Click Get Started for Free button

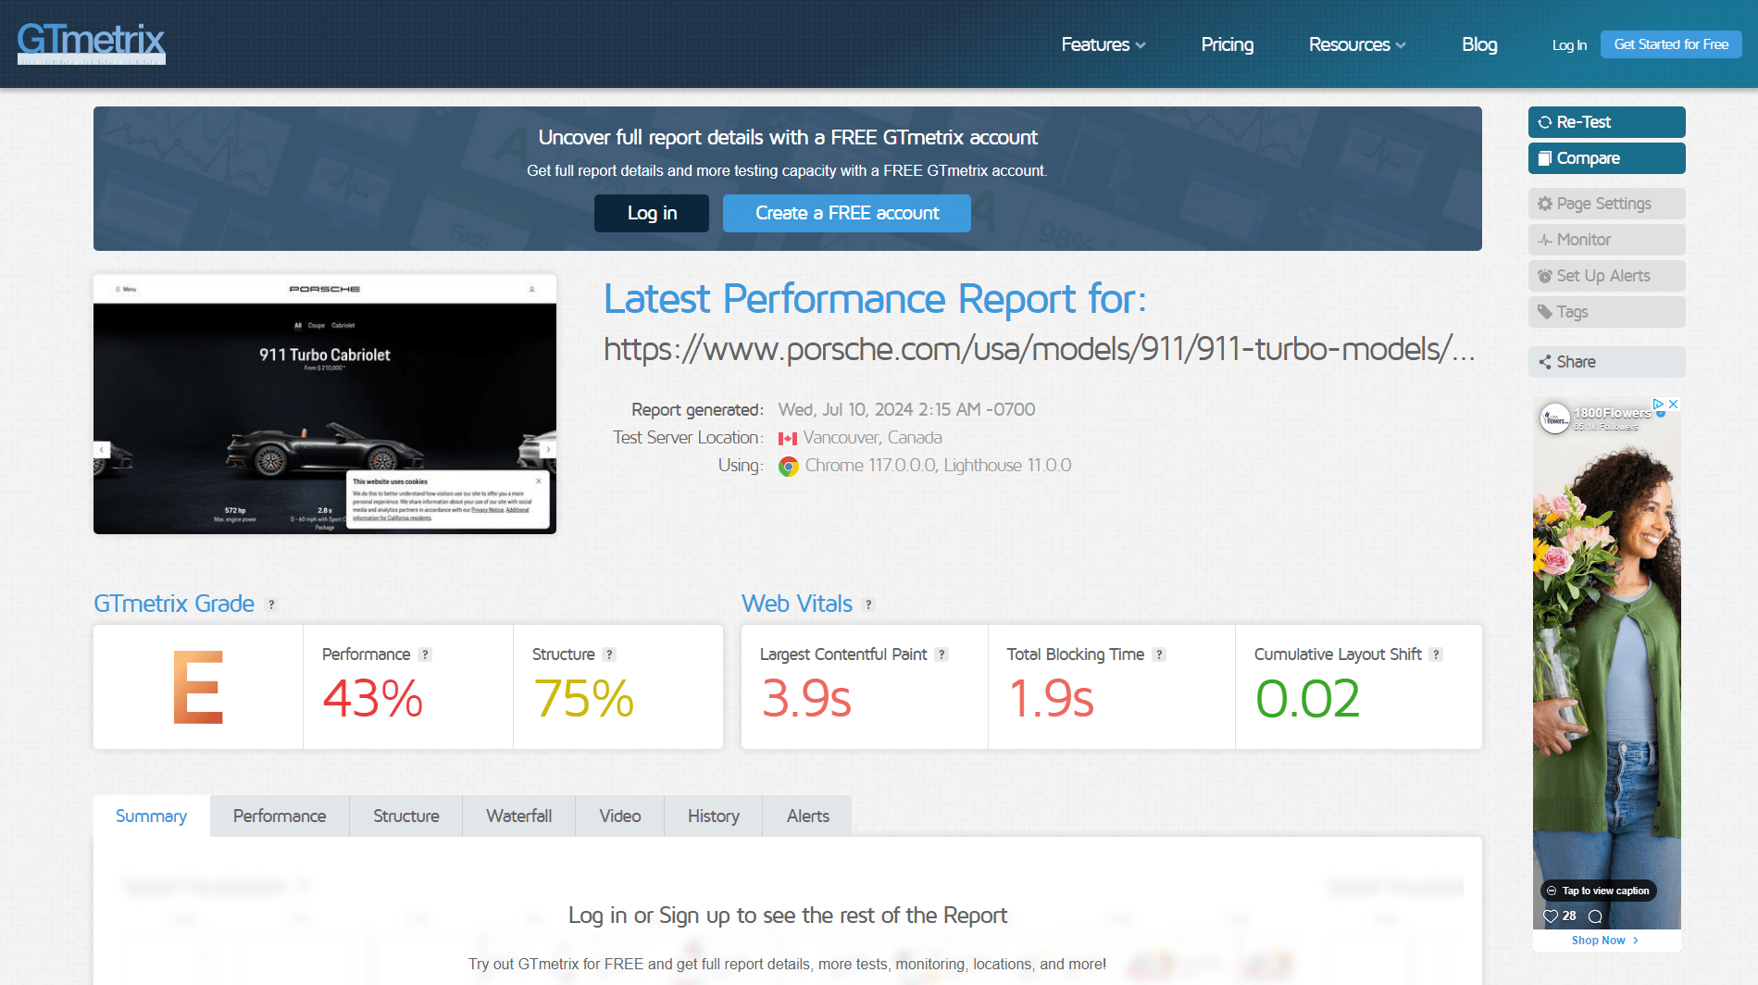tap(1671, 44)
